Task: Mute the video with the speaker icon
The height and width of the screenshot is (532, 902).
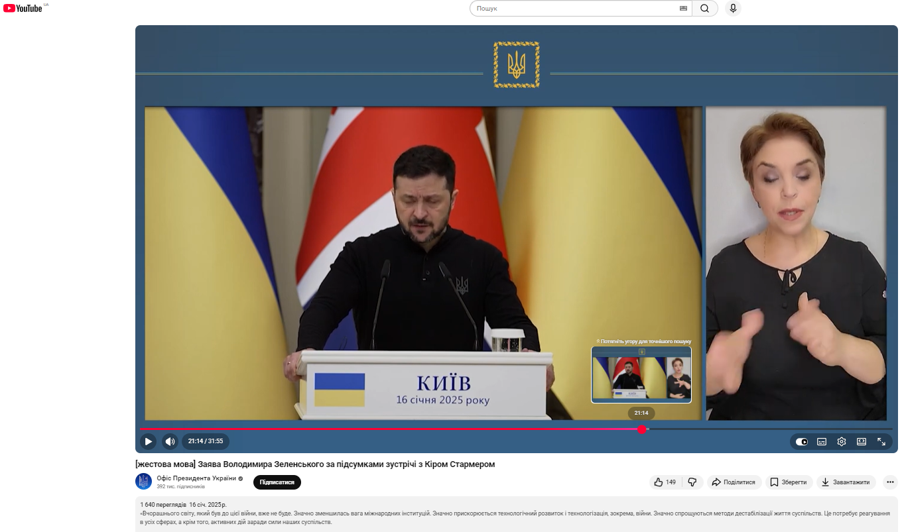Action: tap(170, 441)
